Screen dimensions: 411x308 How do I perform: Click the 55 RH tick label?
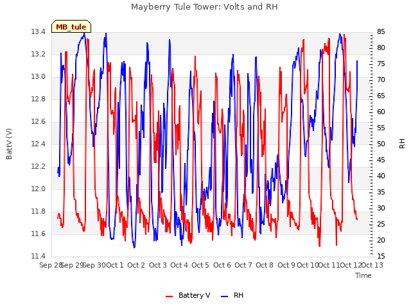pos(381,128)
